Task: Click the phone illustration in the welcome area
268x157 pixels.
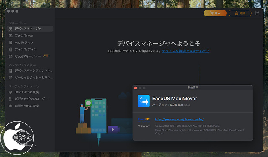Action: click(98, 116)
